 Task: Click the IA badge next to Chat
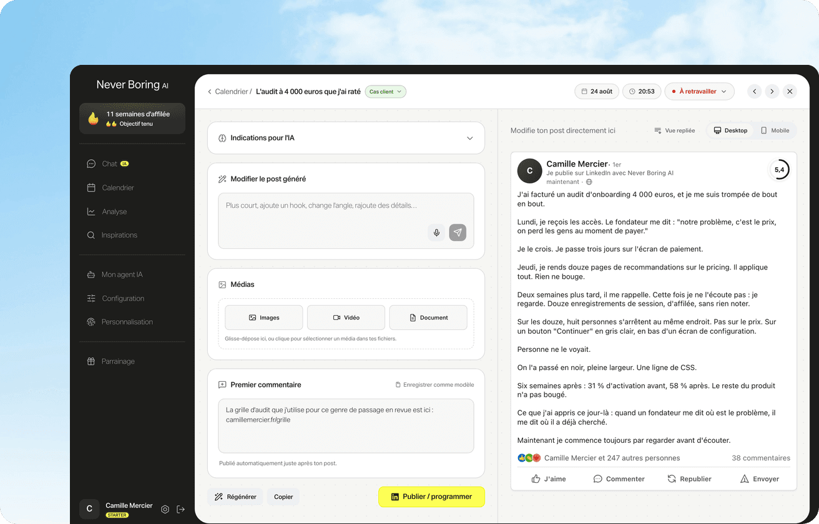click(x=124, y=164)
